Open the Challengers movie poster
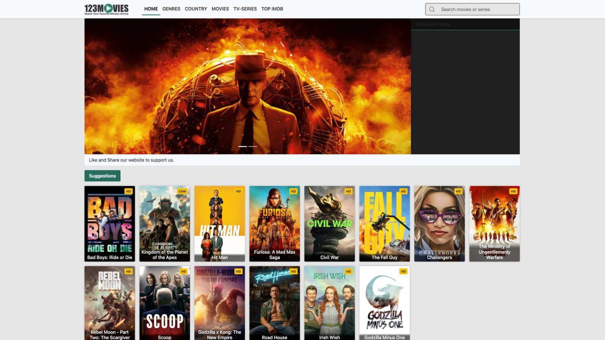605x340 pixels. (440, 224)
